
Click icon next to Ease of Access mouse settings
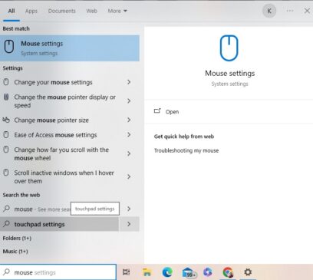6,135
